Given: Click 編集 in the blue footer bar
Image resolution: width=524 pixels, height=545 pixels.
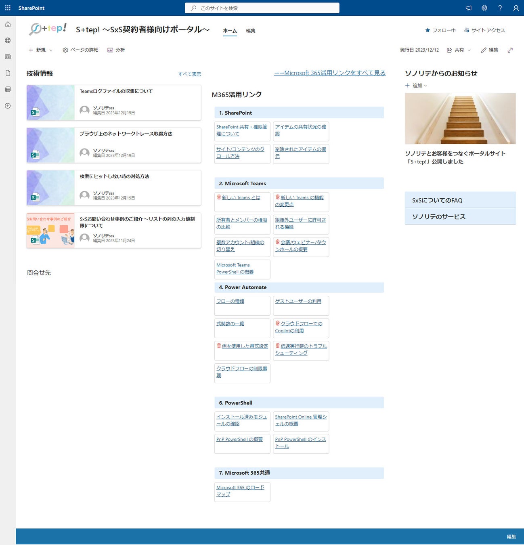Looking at the screenshot, I should point(511,537).
